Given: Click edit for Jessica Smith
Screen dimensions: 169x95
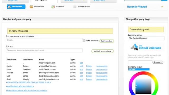Looking at the screenshot, I should 81,73.
